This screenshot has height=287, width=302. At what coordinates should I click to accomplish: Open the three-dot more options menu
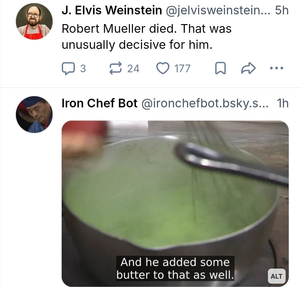pos(277,68)
